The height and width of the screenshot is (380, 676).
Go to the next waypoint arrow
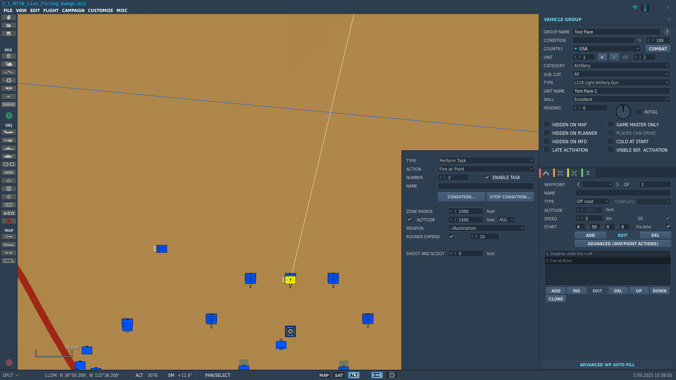tap(617, 184)
